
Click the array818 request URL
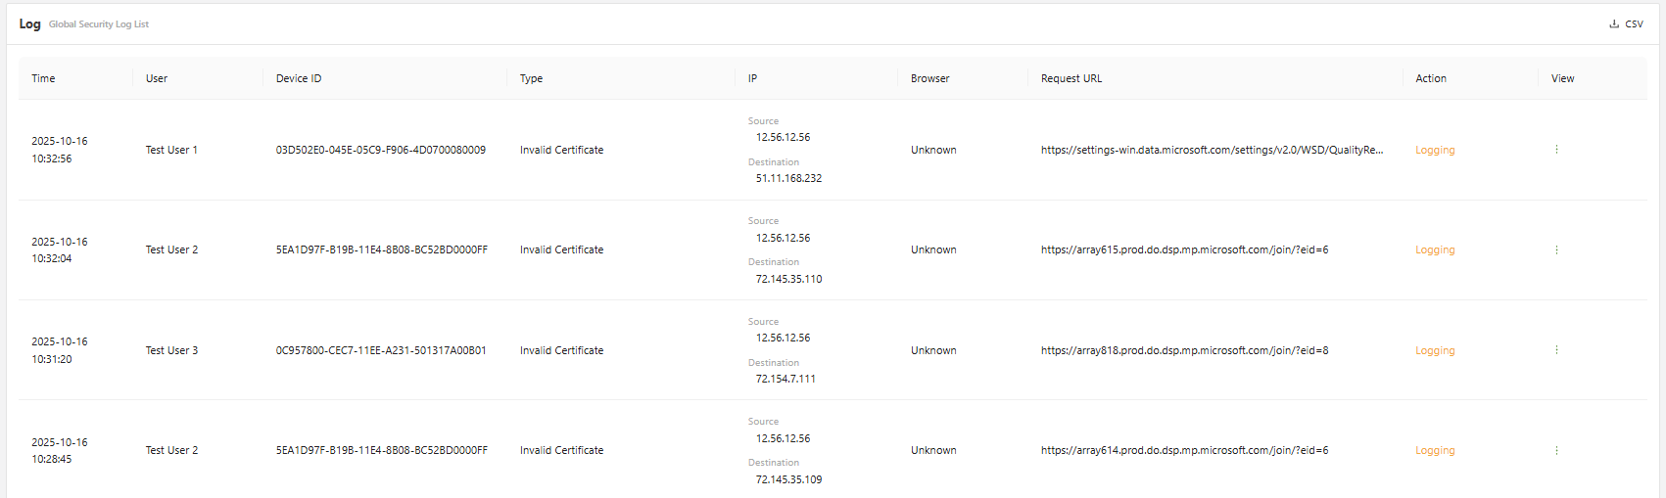tap(1184, 350)
